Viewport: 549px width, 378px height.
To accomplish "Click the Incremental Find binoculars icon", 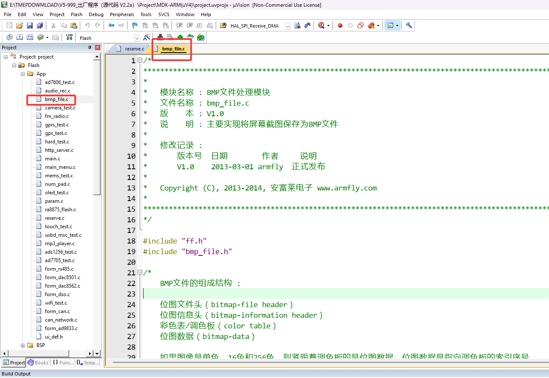I will point(307,25).
